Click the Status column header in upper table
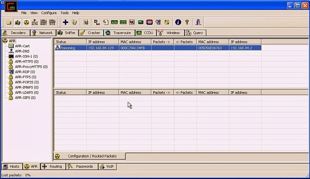Viewport: 310px width, 179px height. coord(70,42)
